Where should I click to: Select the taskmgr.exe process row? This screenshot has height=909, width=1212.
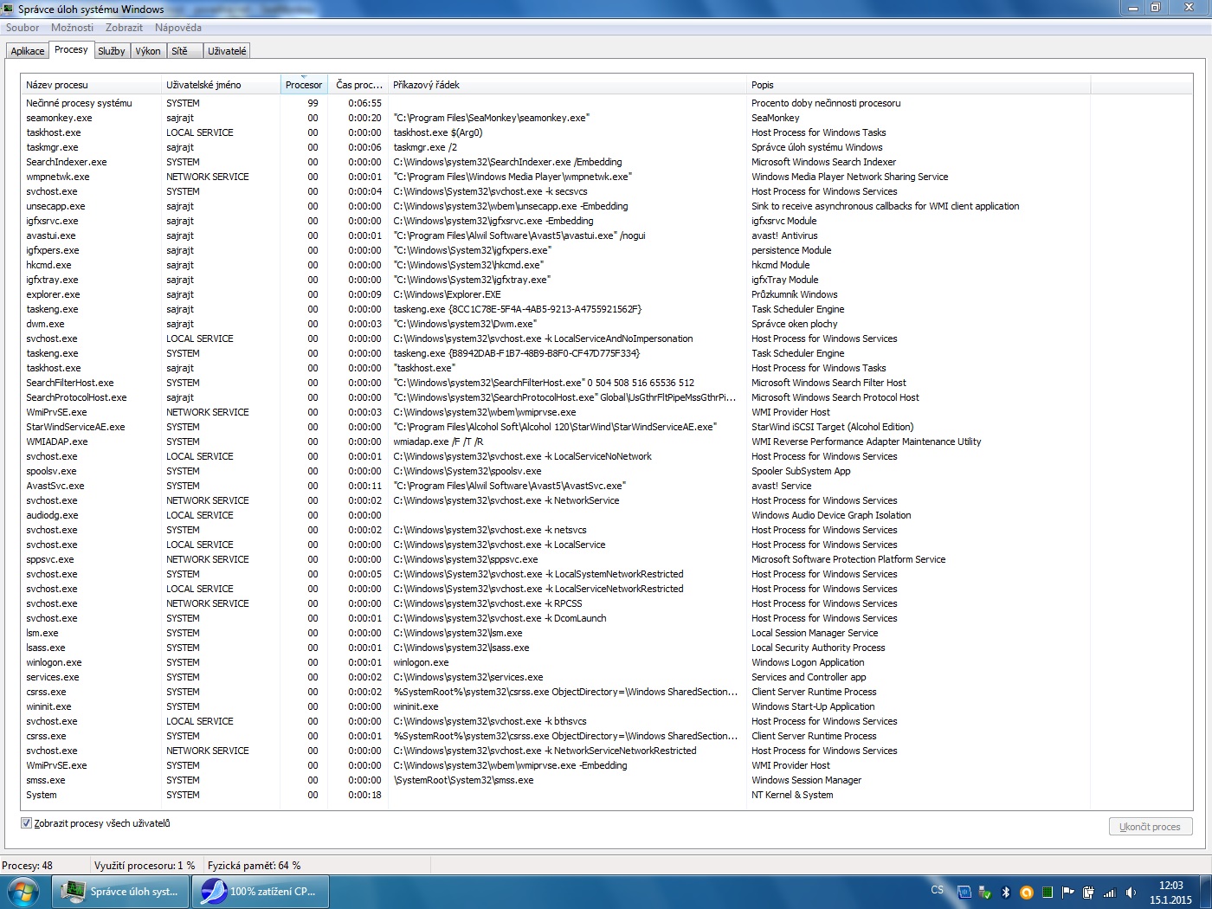(x=606, y=147)
